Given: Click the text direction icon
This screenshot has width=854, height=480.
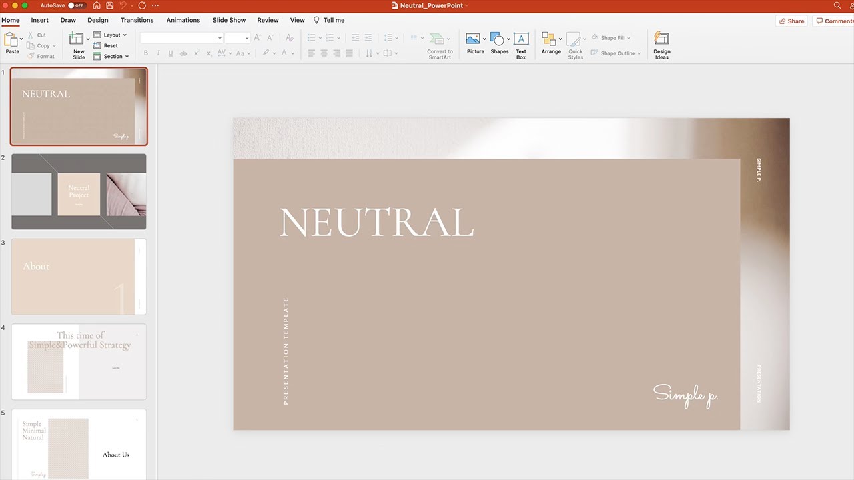Looking at the screenshot, I should pyautogui.click(x=369, y=53).
